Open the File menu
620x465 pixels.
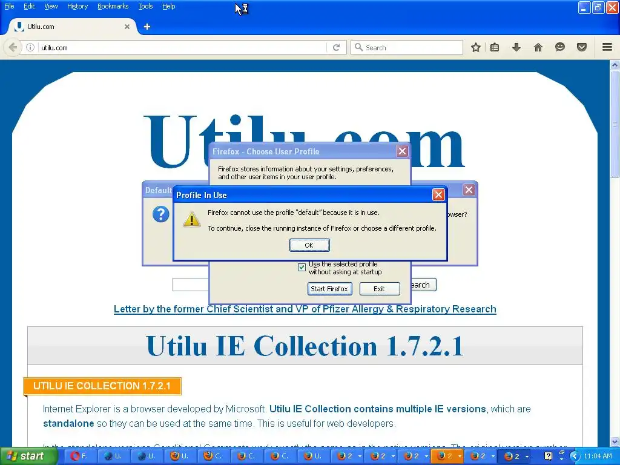click(x=9, y=6)
